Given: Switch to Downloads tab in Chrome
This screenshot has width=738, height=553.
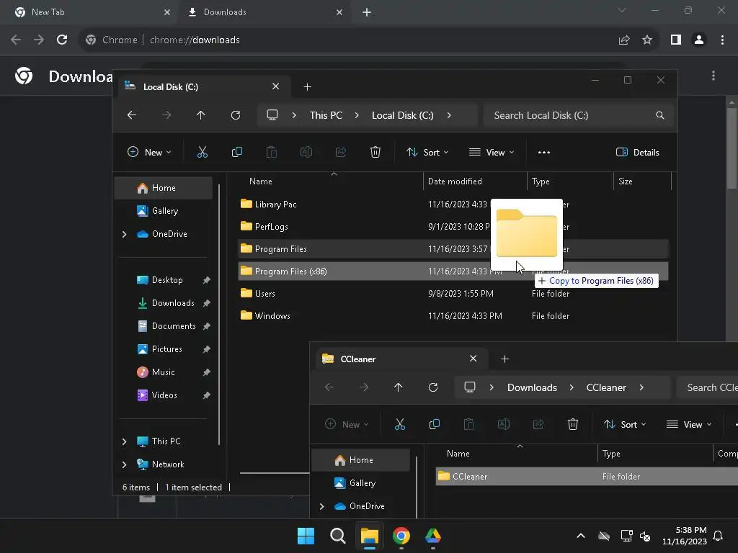Looking at the screenshot, I should click(264, 12).
